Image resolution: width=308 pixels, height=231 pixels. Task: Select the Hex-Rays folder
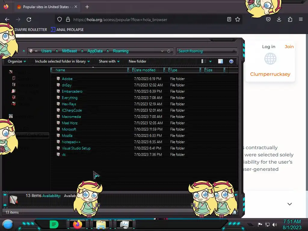(x=69, y=104)
